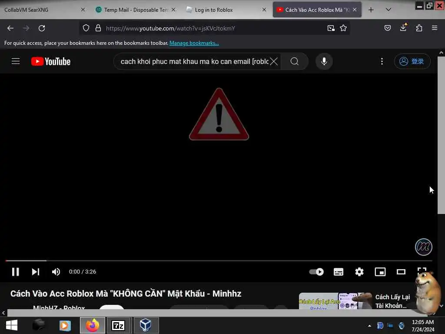Enable miniplayer mode
This screenshot has height=334, width=445.
380,272
